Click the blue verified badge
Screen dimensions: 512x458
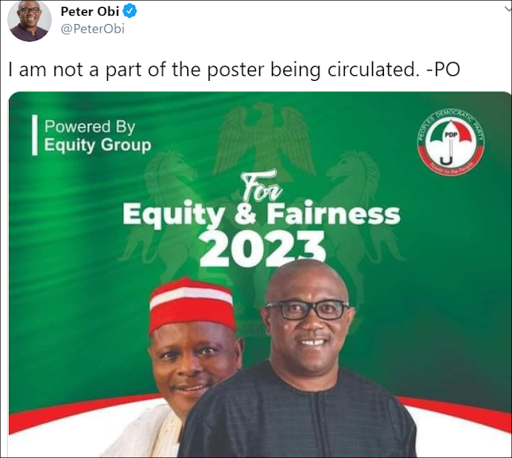[x=130, y=11]
